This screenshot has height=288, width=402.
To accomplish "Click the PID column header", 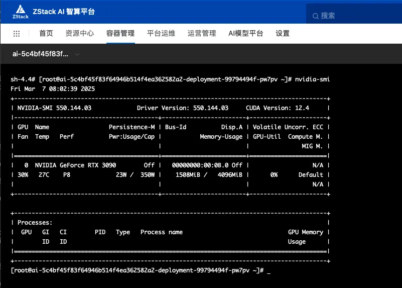I will pos(100,232).
